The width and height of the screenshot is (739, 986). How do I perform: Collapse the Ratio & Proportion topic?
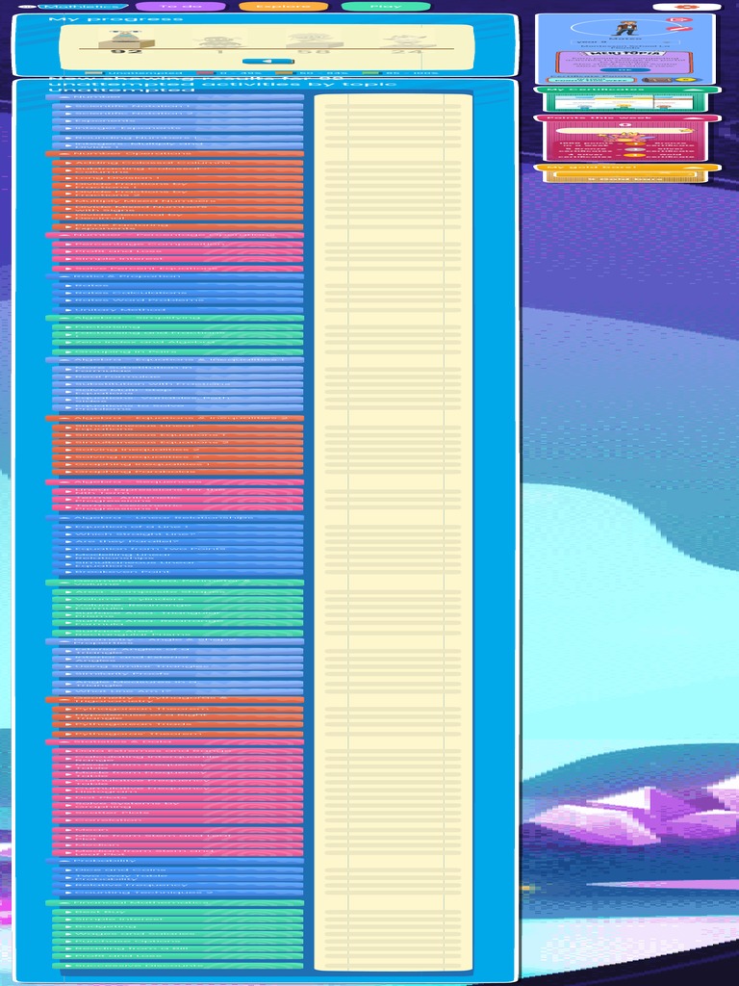click(x=175, y=276)
